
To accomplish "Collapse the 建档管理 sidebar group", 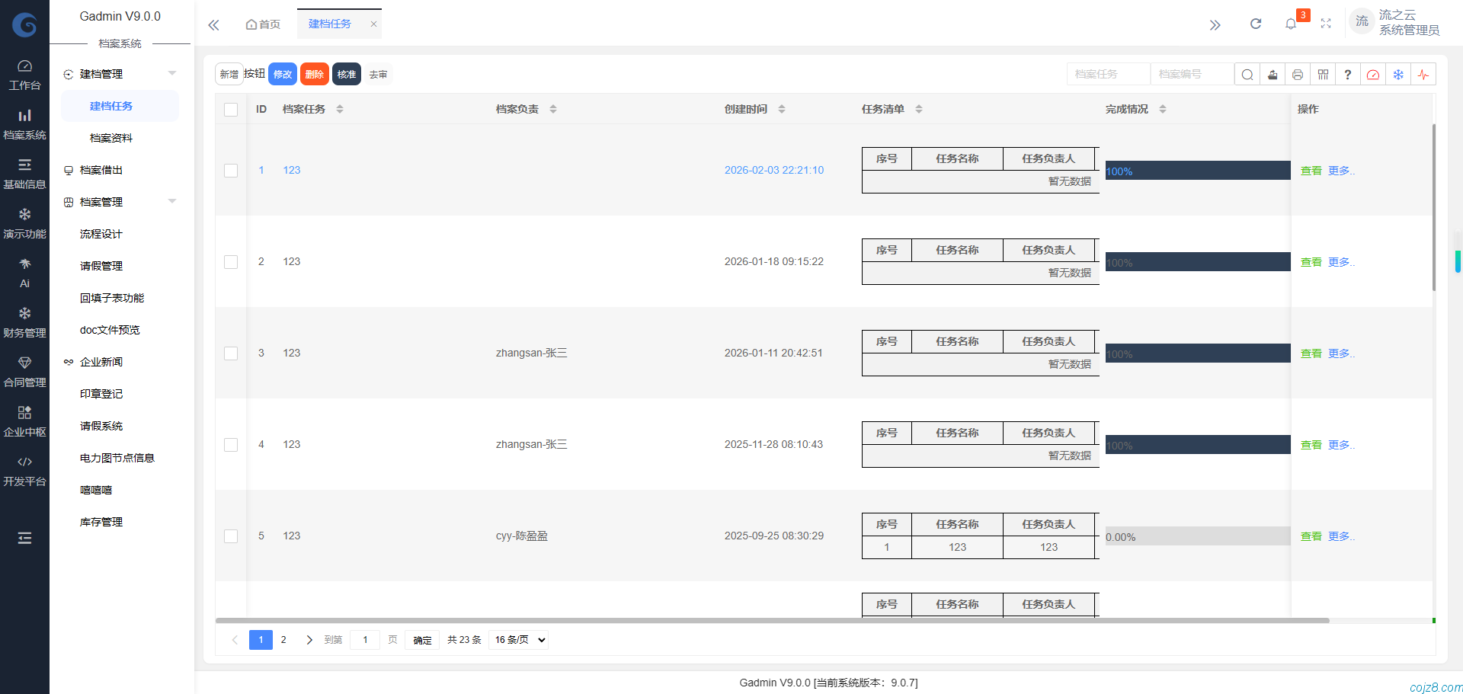I will (172, 74).
